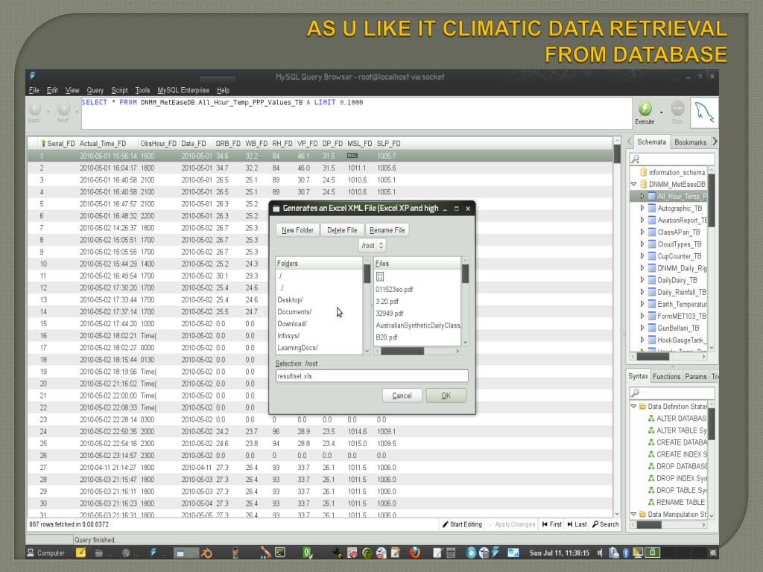The height and width of the screenshot is (572, 763).
Task: Click the information_schema database icon
Action: pyautogui.click(x=643, y=172)
